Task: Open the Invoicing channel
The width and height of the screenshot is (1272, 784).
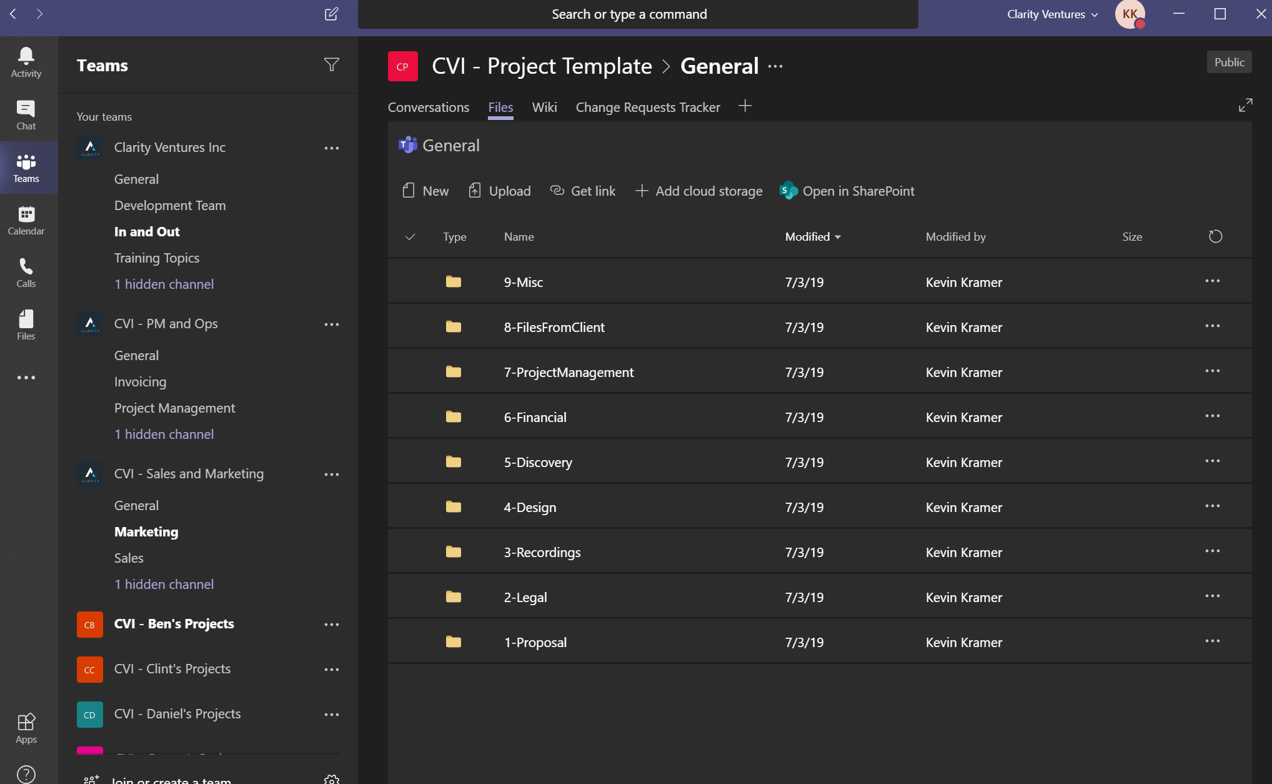Action: pyautogui.click(x=141, y=381)
